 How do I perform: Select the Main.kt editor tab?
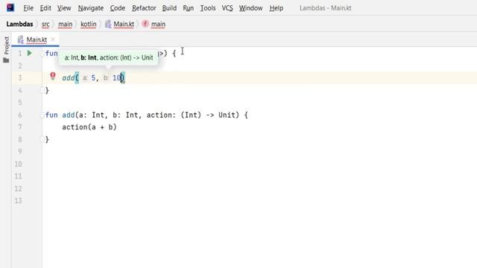coord(35,39)
